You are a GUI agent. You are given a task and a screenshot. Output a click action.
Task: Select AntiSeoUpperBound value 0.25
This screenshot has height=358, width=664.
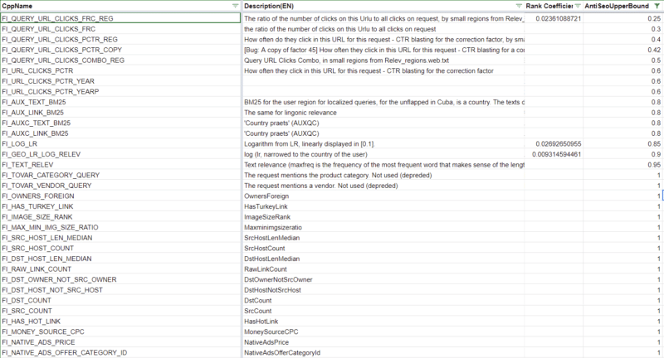click(x=622, y=18)
